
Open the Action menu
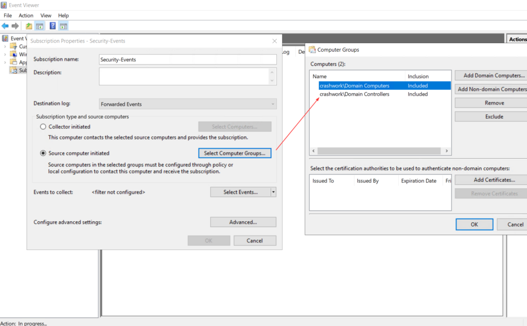(26, 15)
